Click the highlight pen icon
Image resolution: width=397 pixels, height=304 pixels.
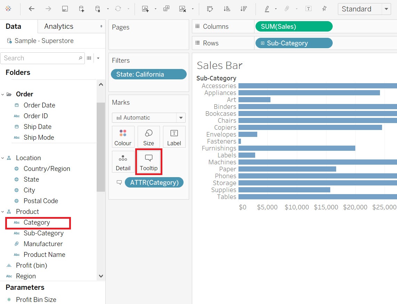[267, 9]
